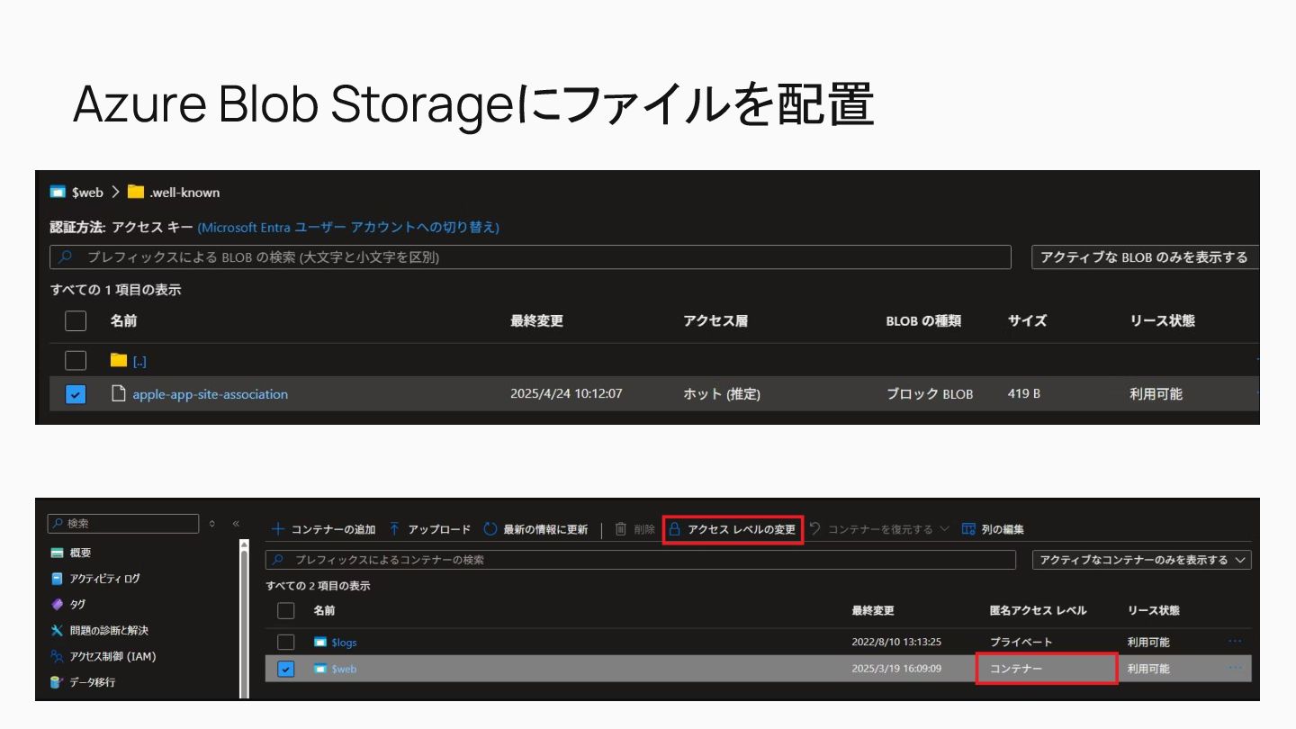Click the trash icon for 削除
Viewport: 1296px width, 729px height.
(621, 529)
